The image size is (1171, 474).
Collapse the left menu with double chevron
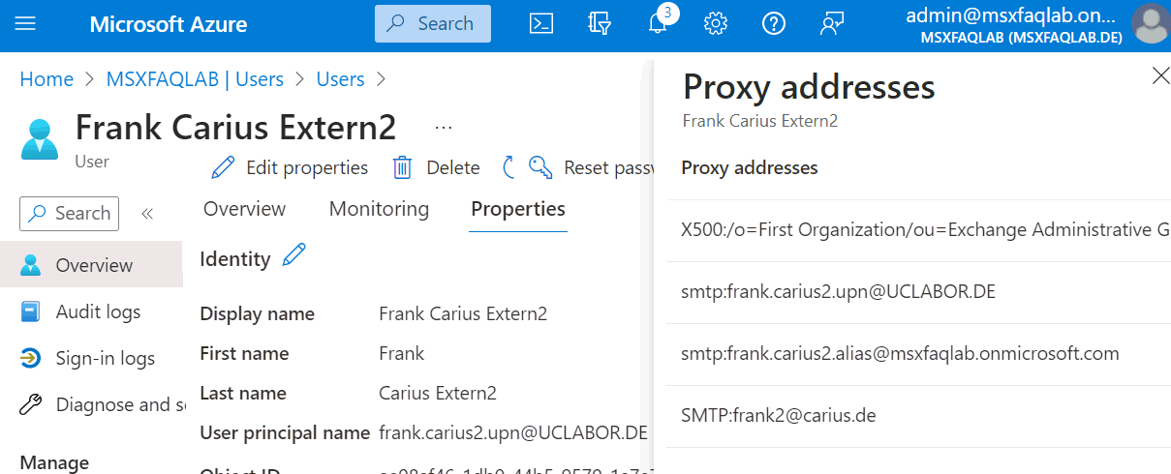147,214
